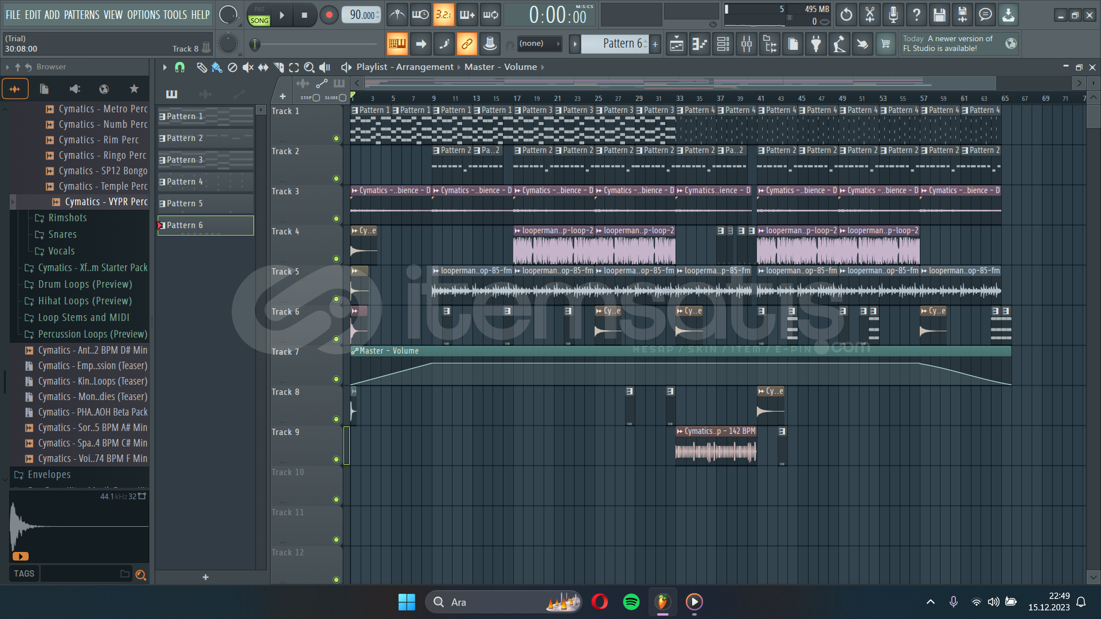
Task: Select Pattern 3 in the picker
Action: tap(205, 160)
